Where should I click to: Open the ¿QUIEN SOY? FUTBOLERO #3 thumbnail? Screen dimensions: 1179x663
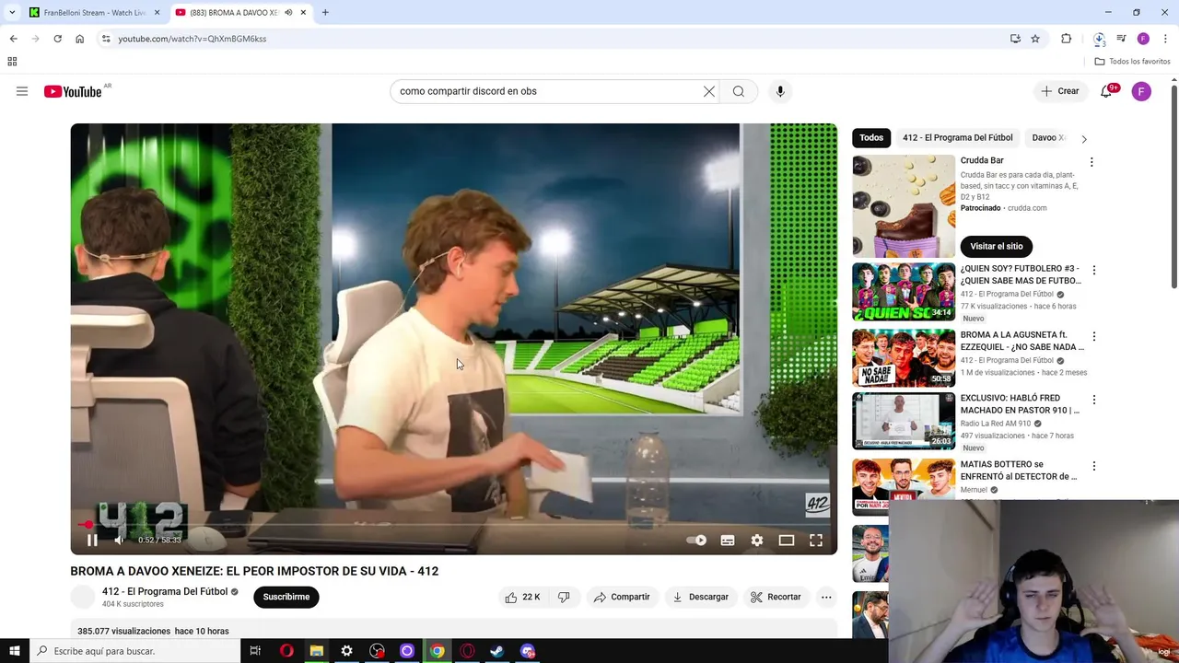point(904,292)
